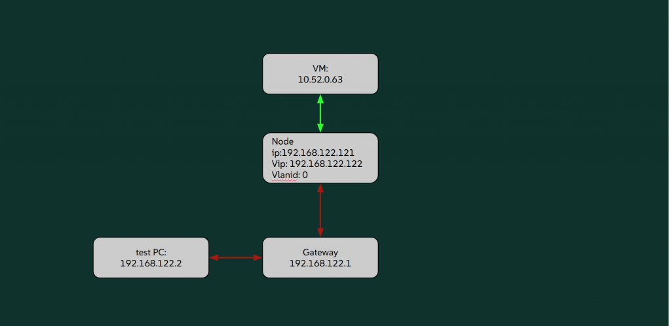Click the 10.52.0.63 address text
671x326 pixels.
(x=320, y=80)
